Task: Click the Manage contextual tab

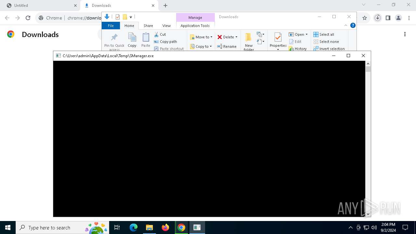Action: tap(195, 18)
